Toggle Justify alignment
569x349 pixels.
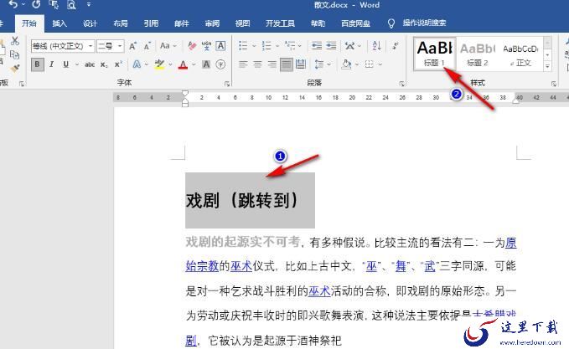point(287,64)
